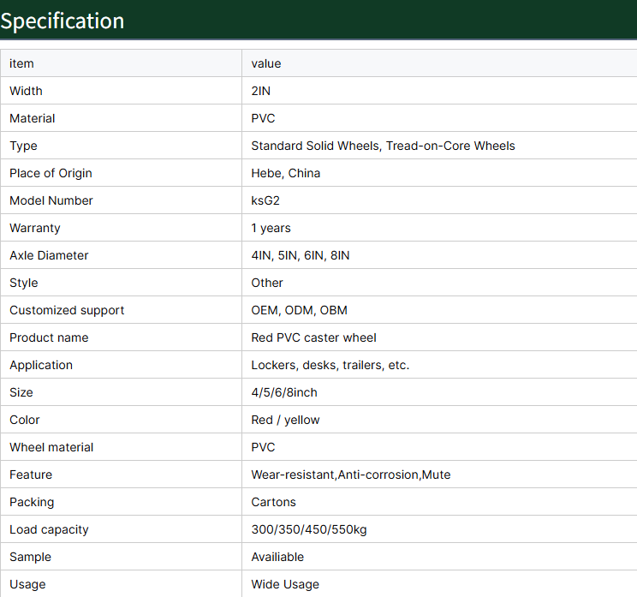Select the Feature row value text
Screen dimensions: 637x597
coord(351,475)
